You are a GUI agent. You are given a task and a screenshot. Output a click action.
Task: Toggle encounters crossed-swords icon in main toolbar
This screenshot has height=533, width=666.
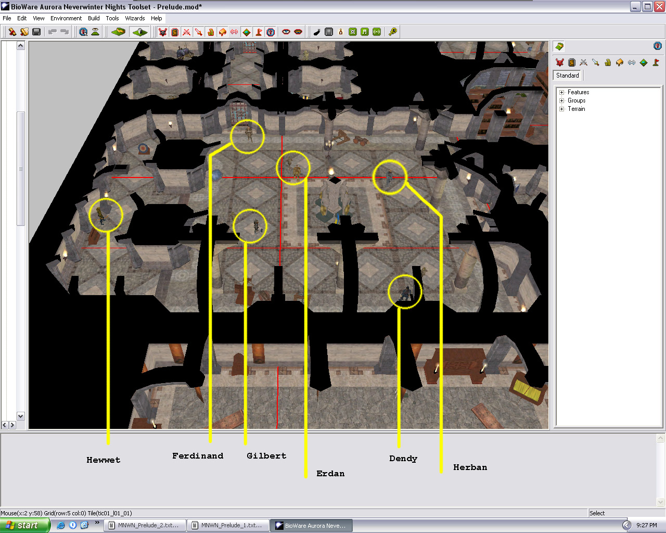coord(187,32)
